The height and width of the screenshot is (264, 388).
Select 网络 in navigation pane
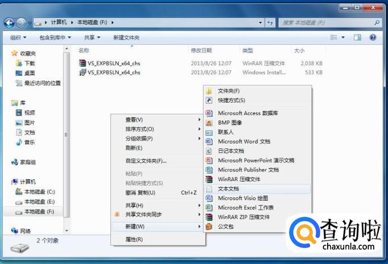click(21, 231)
